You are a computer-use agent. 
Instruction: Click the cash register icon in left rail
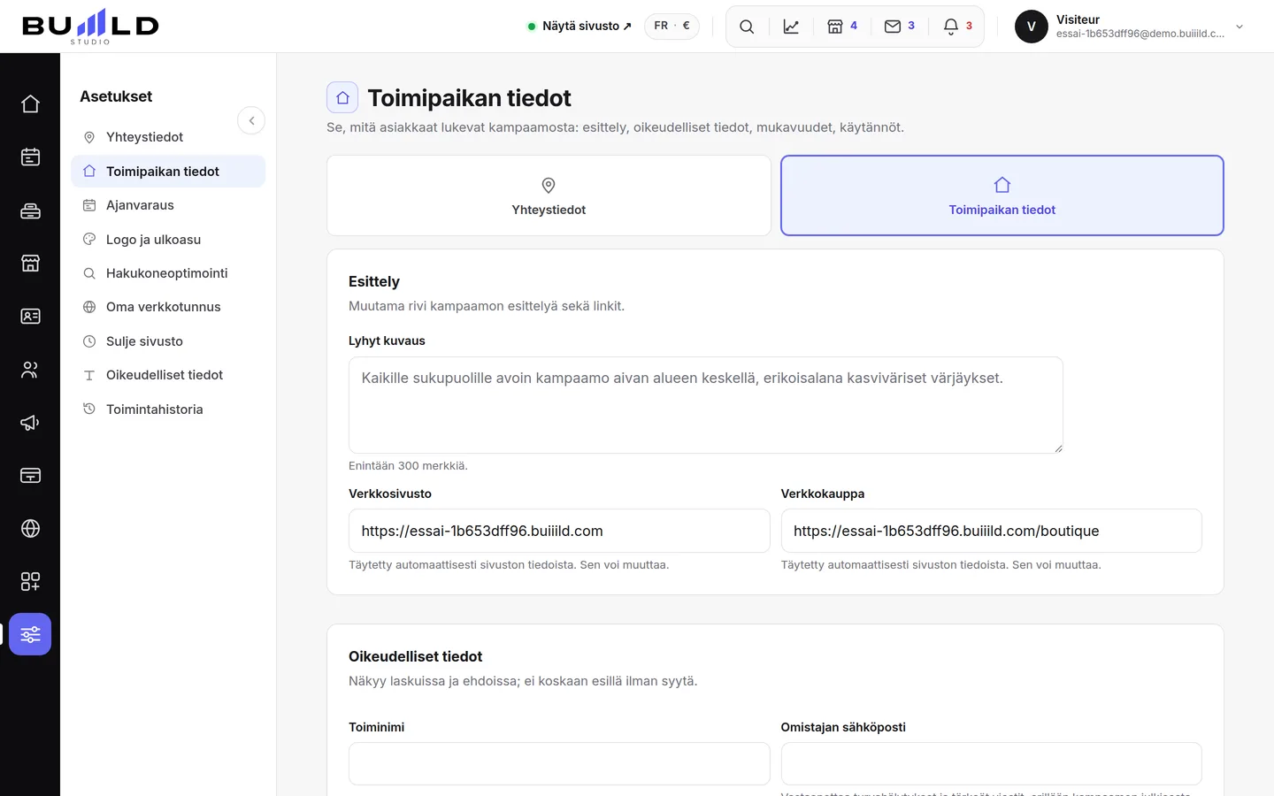pyautogui.click(x=30, y=210)
